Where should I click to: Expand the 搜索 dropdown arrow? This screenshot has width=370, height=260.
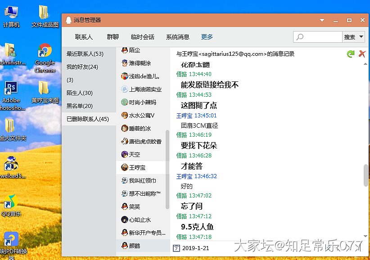tap(361, 37)
